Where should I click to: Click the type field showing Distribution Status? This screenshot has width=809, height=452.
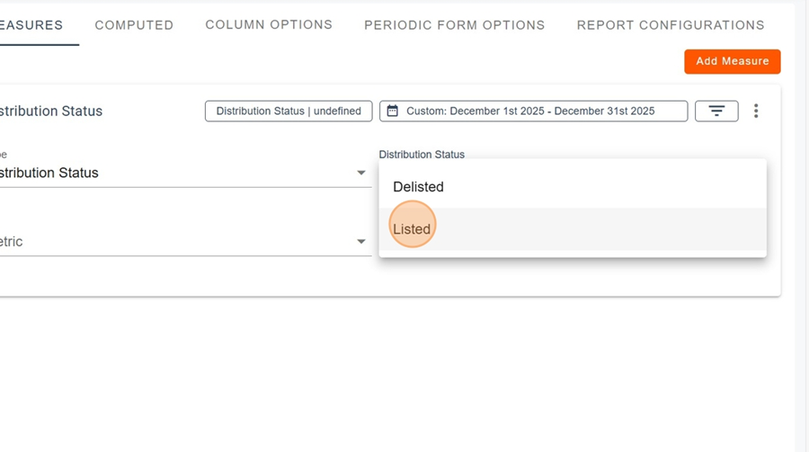coord(180,173)
